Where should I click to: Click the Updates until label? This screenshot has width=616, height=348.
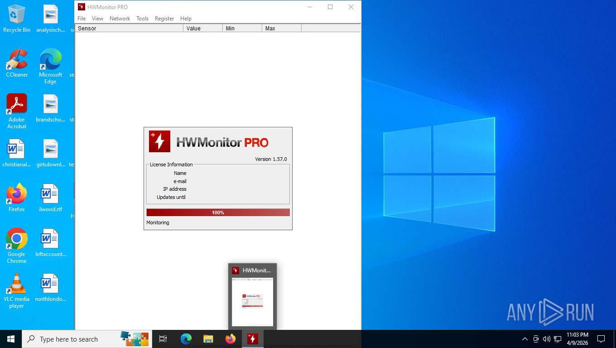pos(171,197)
